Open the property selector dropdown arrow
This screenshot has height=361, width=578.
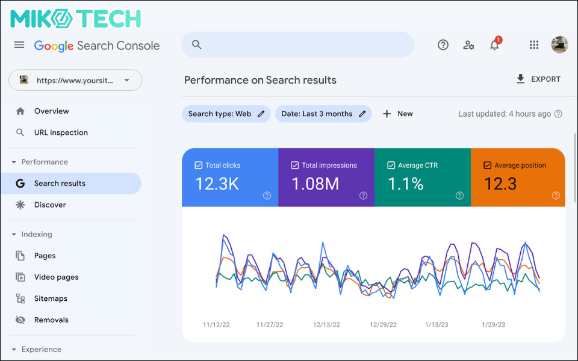click(127, 80)
